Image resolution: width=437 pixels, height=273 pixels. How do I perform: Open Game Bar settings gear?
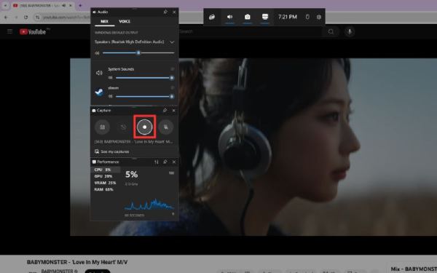click(x=319, y=17)
